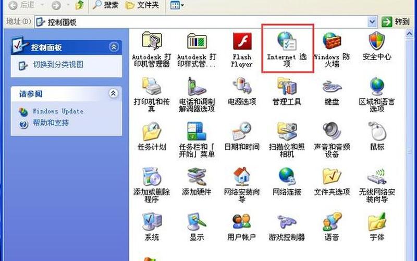This screenshot has width=417, height=261.
Task: Open Autodesk 打印样式管理器 icon
Action: [x=197, y=41]
